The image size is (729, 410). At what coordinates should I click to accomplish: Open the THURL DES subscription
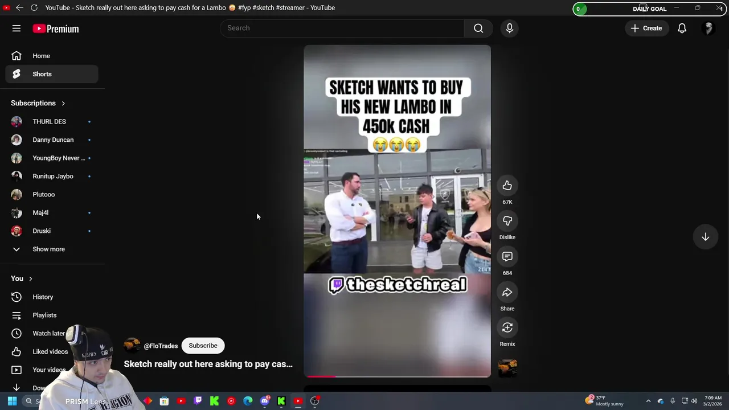point(52,121)
